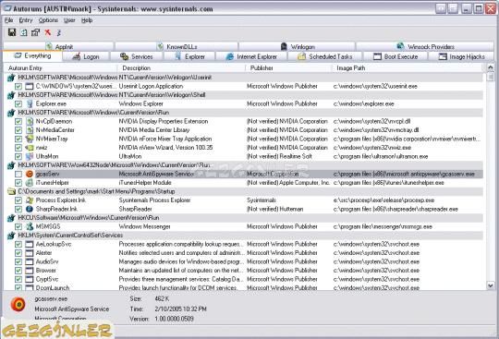Click the Alerter service icon
This screenshot has height=339, width=499.
[30, 253]
